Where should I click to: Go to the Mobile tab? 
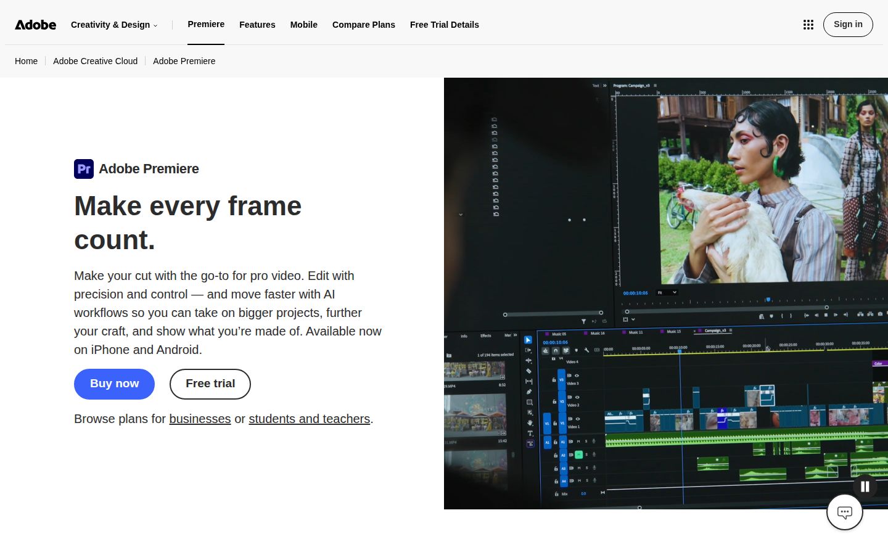click(304, 25)
